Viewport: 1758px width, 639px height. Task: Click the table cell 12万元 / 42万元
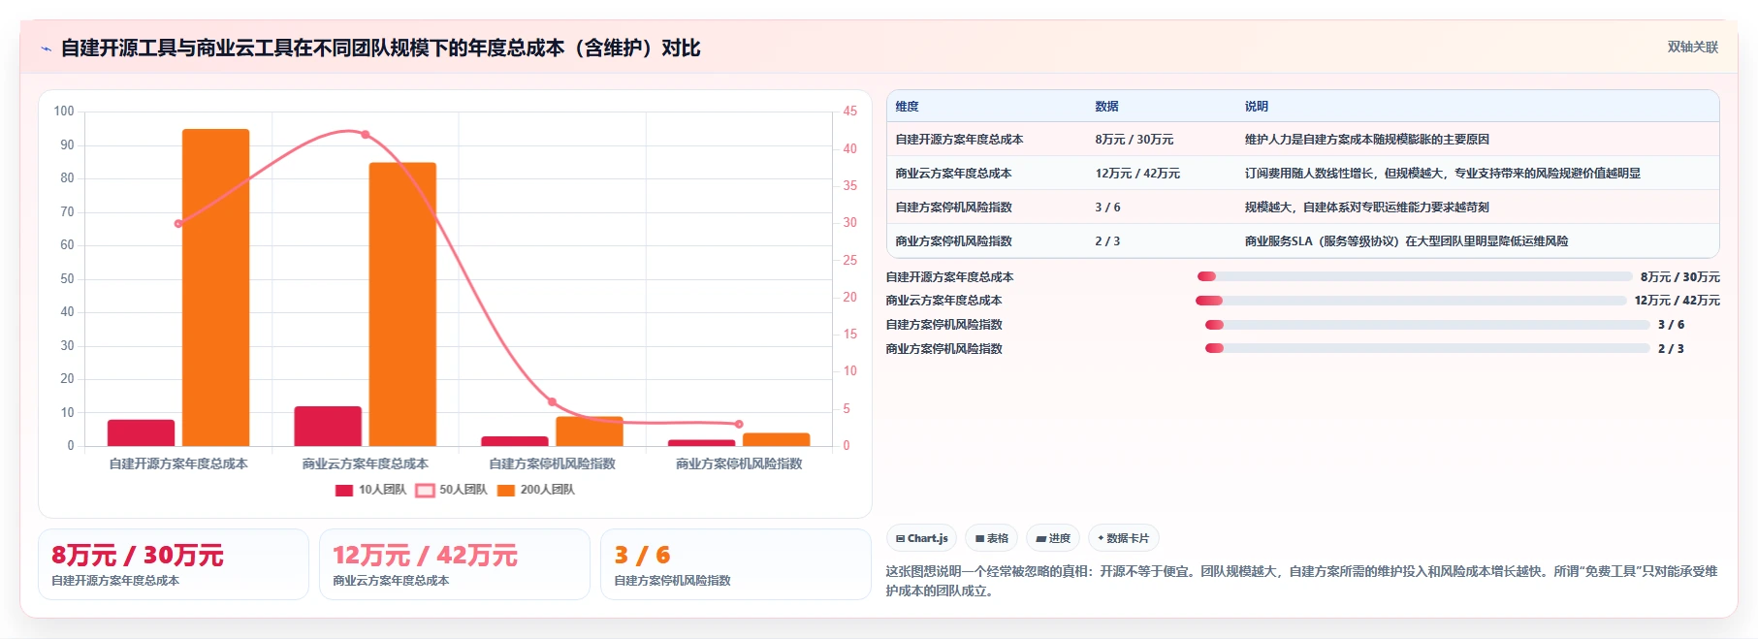click(1137, 174)
